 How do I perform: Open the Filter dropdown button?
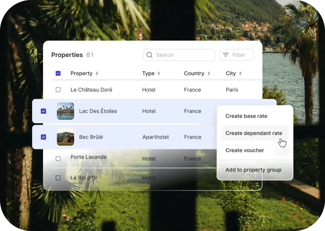[237, 55]
